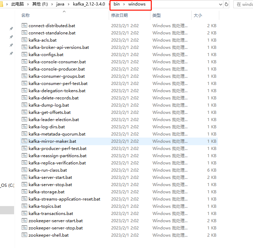This screenshot has height=248, width=253.
Task: Open the address bar history dropdown arrow
Action: 221,4
